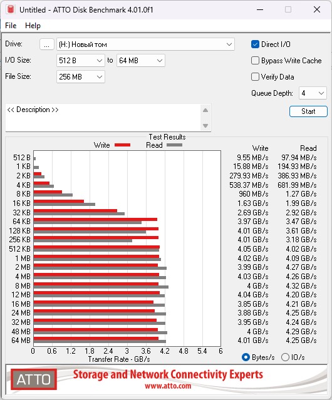Uncheck the Direct I/O checkbox
This screenshot has height=400, width=332.
255,44
